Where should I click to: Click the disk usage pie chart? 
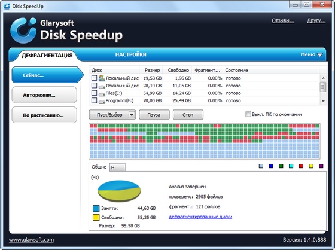pos(119,191)
